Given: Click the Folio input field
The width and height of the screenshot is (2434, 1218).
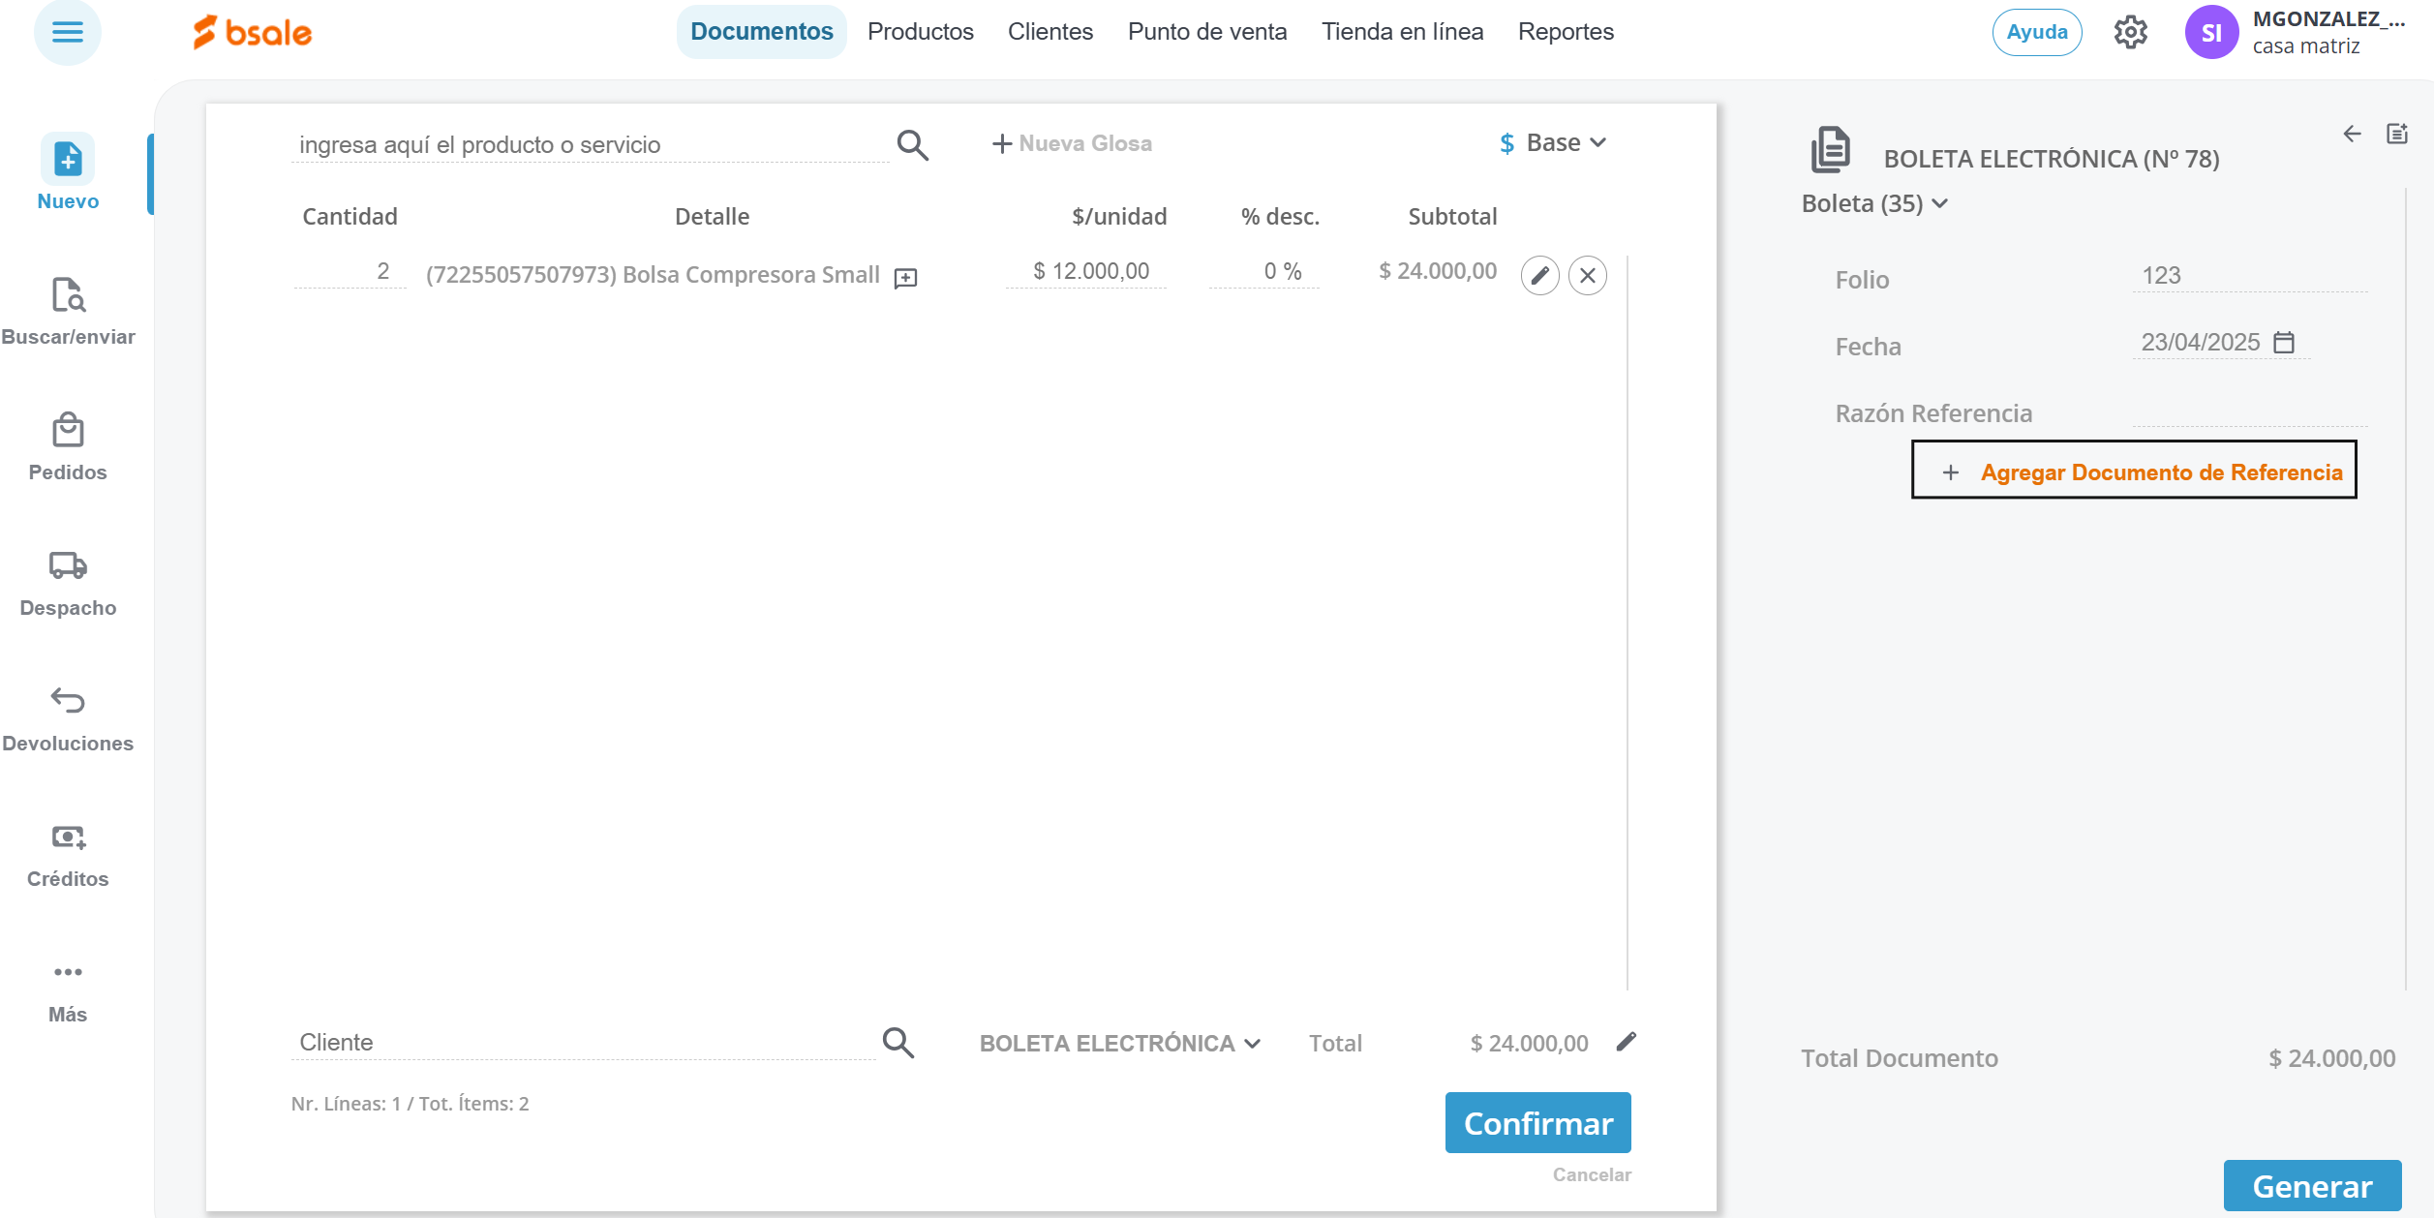Looking at the screenshot, I should [x=2248, y=276].
